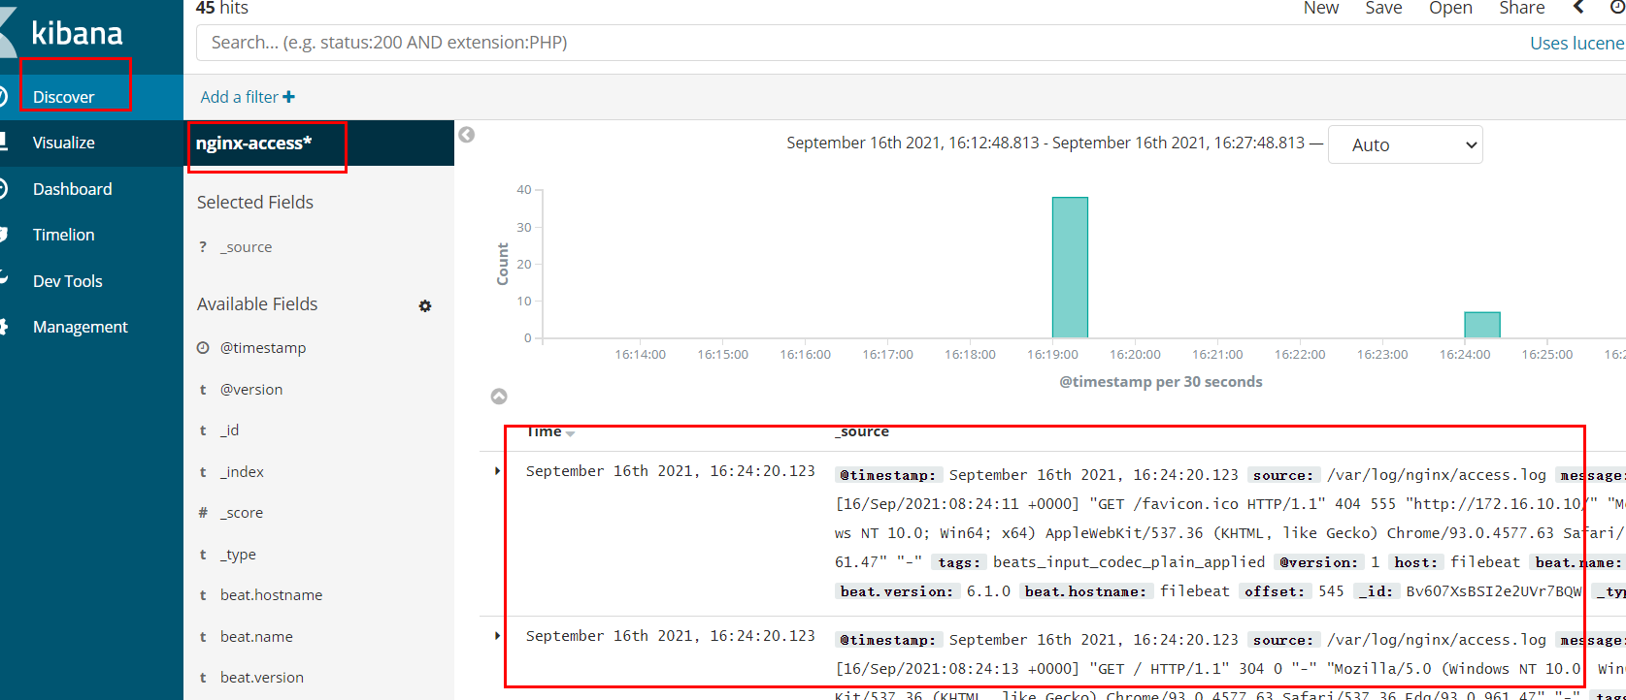
Task: Click the small histogram bar at 16:24:00
Action: [1482, 325]
